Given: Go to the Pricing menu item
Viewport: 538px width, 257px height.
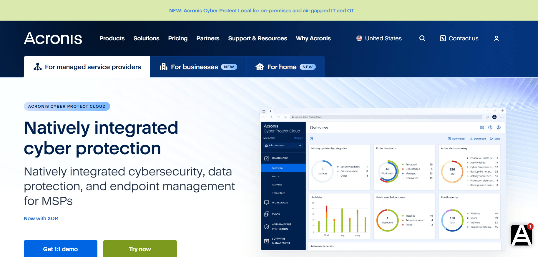Looking at the screenshot, I should click(178, 38).
